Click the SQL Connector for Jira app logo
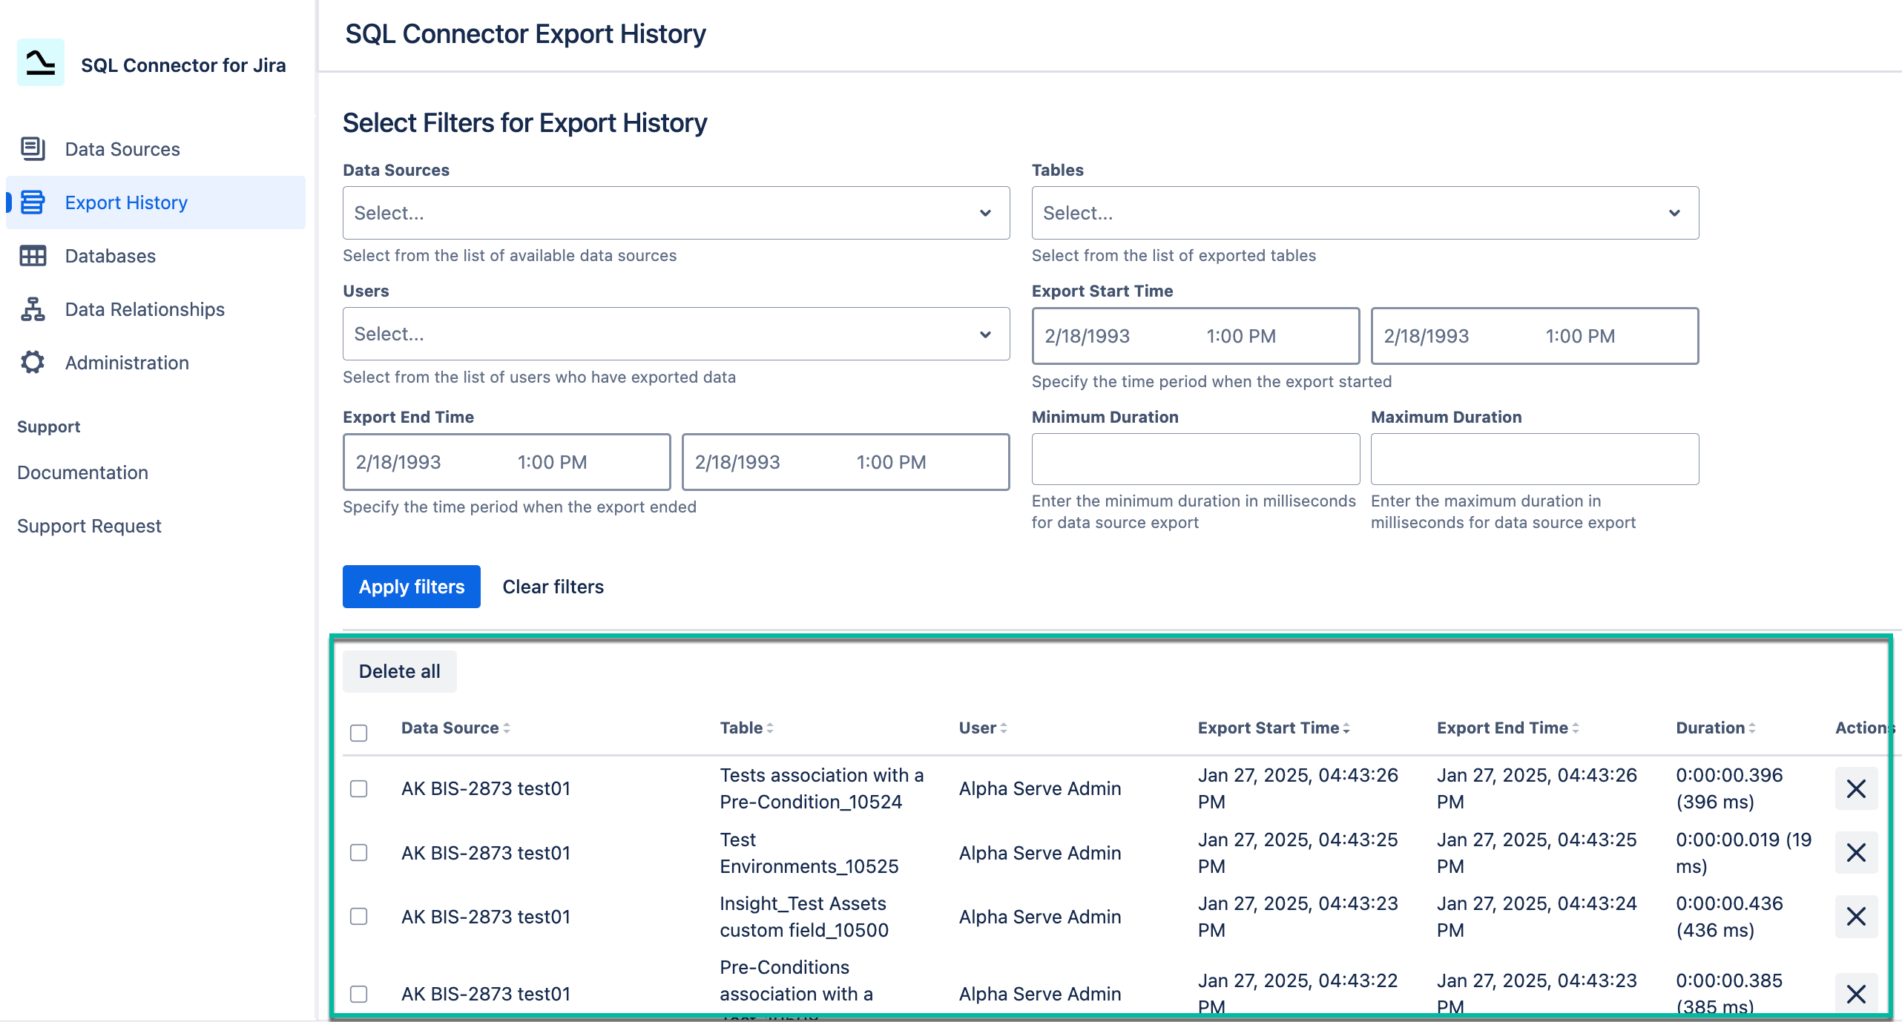Viewport: 1902px width, 1022px height. pos(40,63)
